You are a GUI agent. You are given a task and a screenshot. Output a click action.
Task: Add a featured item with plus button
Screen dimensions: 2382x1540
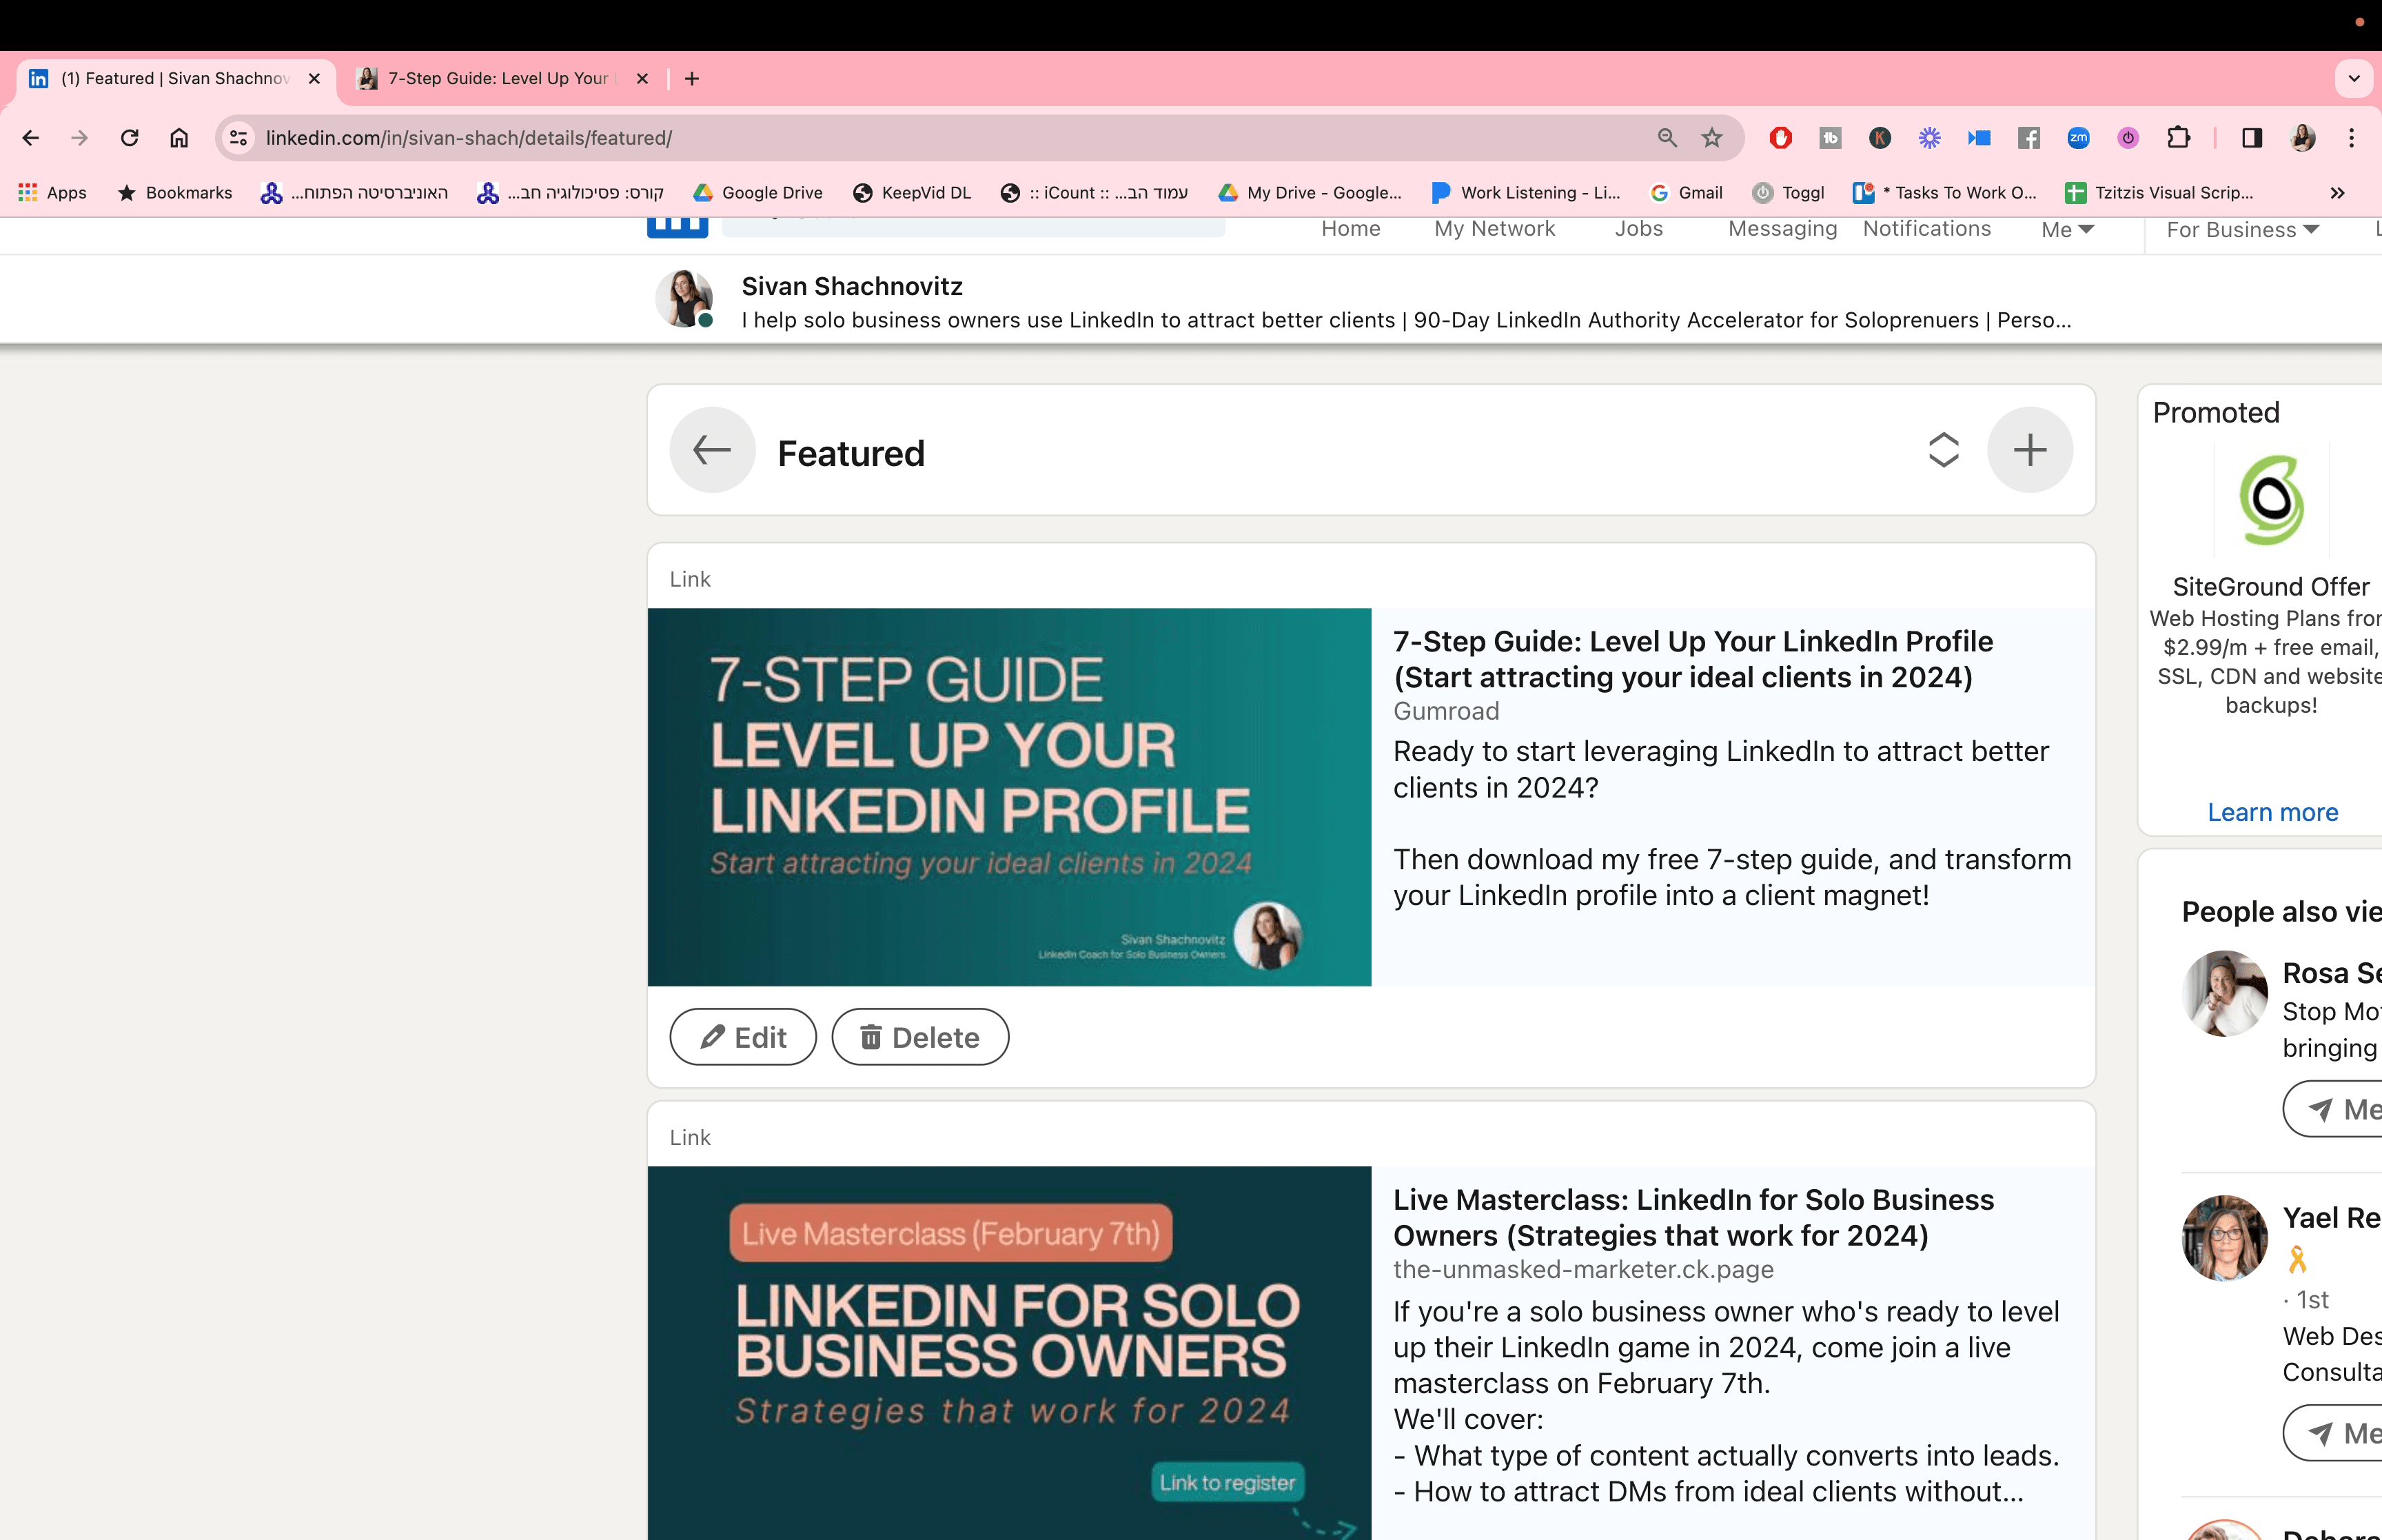(x=2030, y=450)
